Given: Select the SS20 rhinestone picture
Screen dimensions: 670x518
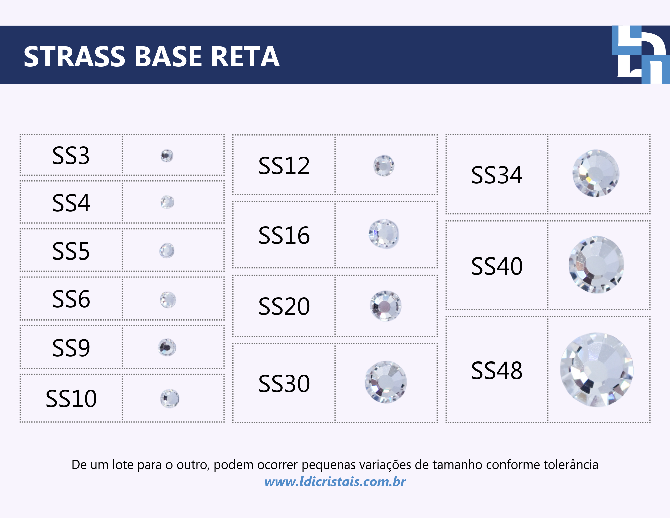Looking at the screenshot, I should click(x=386, y=306).
